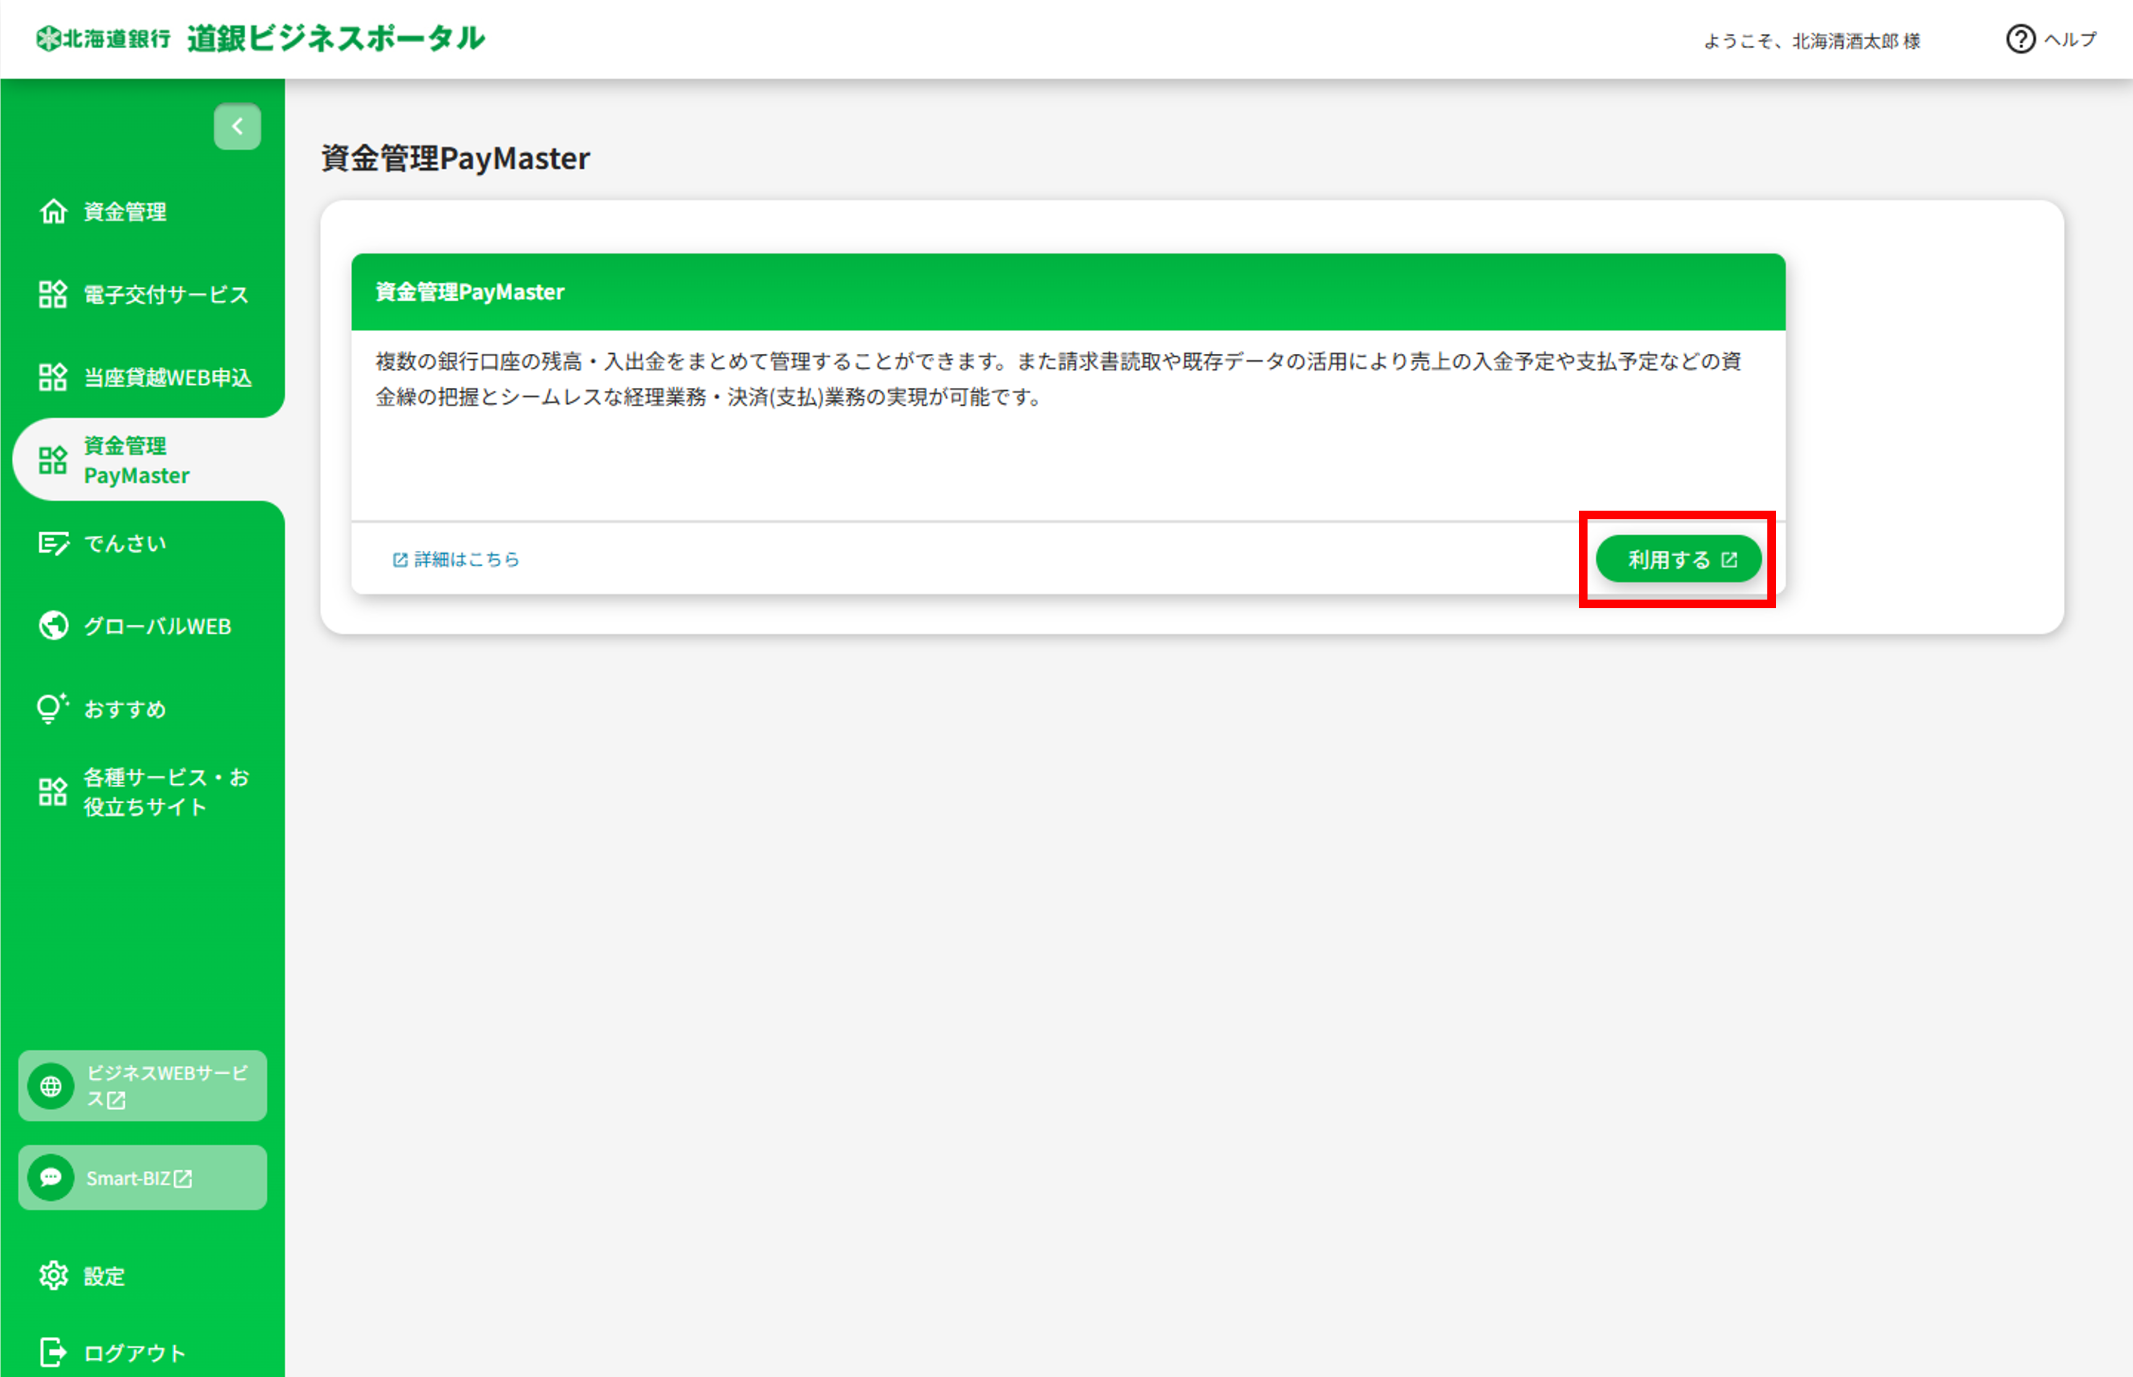Image resolution: width=2133 pixels, height=1377 pixels.
Task: Click the green 資金管理PayMaster card header
Action: 1068,293
